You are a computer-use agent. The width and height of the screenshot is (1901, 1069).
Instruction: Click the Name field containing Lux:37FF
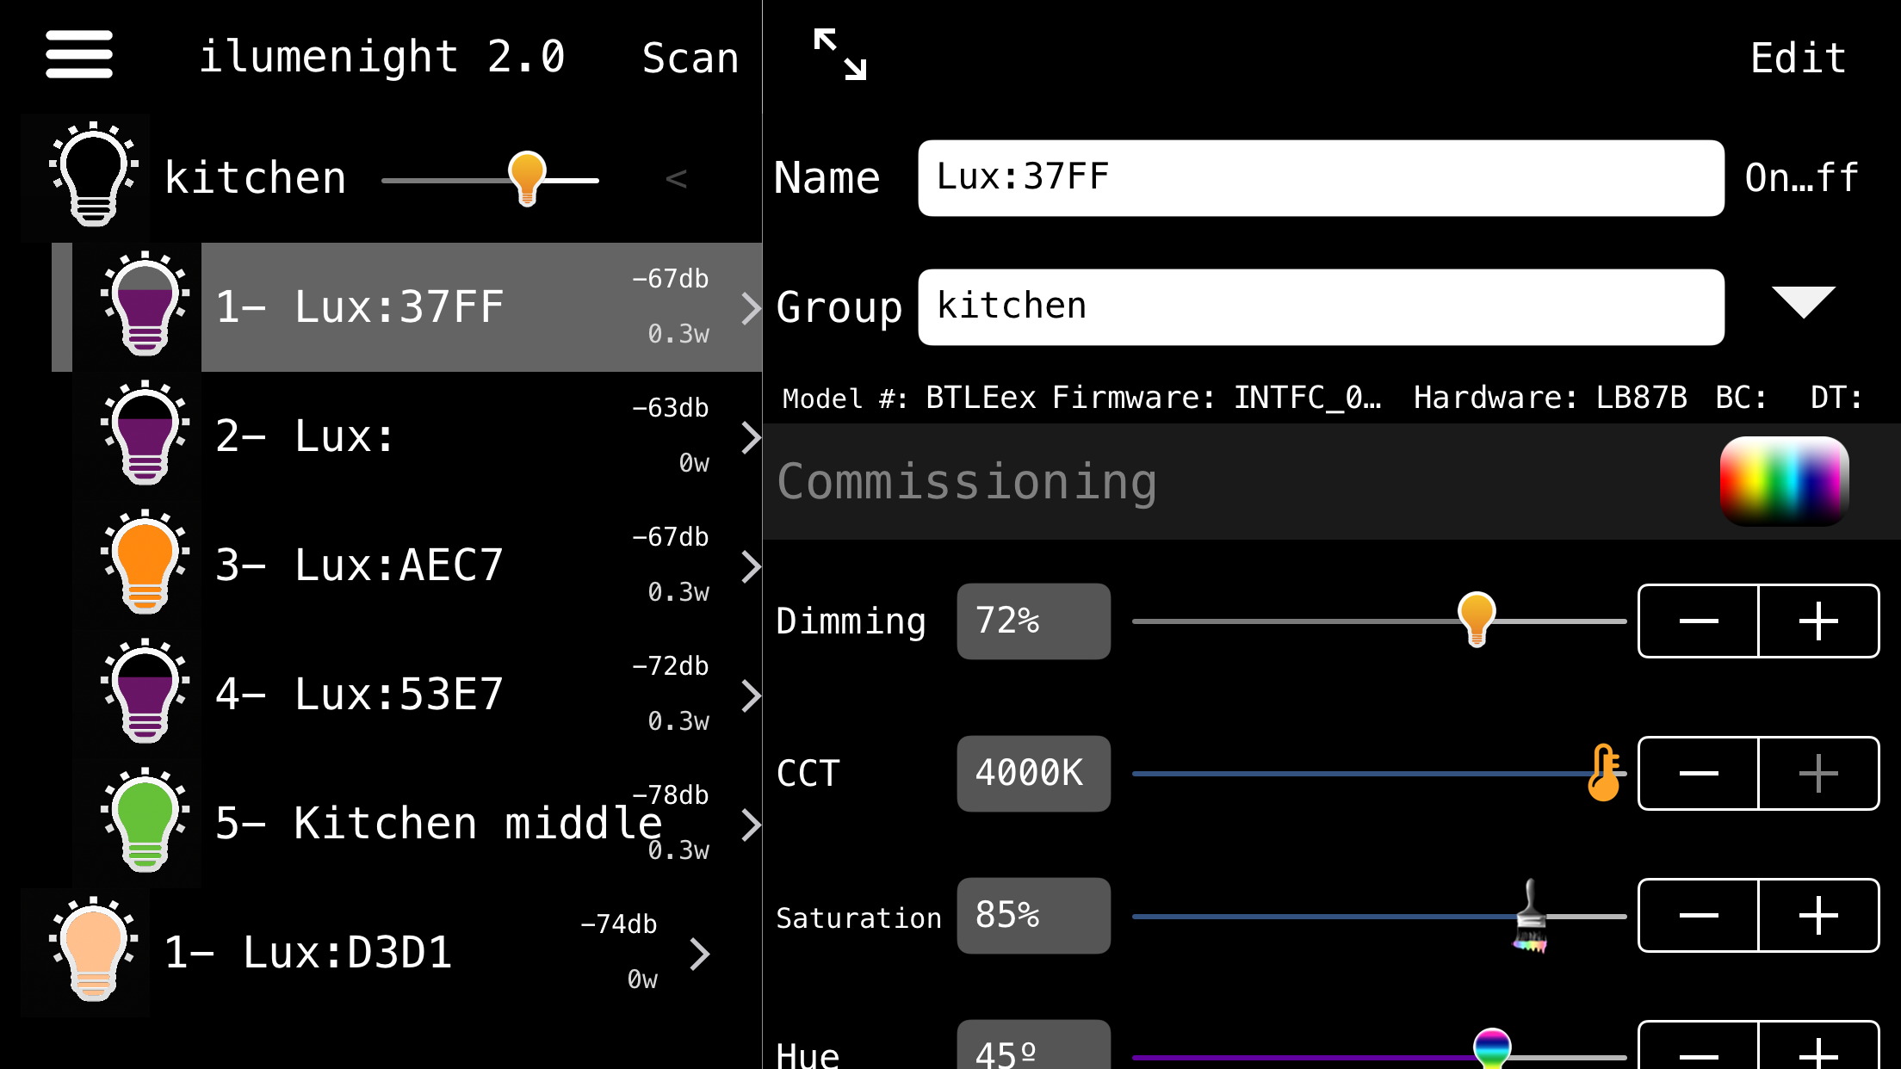pyautogui.click(x=1321, y=177)
